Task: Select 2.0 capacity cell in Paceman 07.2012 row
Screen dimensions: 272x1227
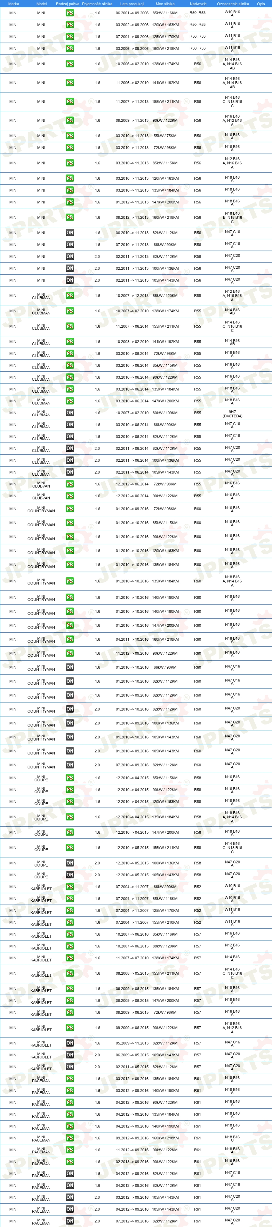Action: tap(97, 1221)
